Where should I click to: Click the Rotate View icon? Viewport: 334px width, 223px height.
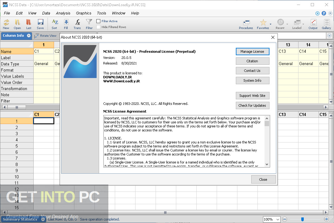(x=45, y=36)
